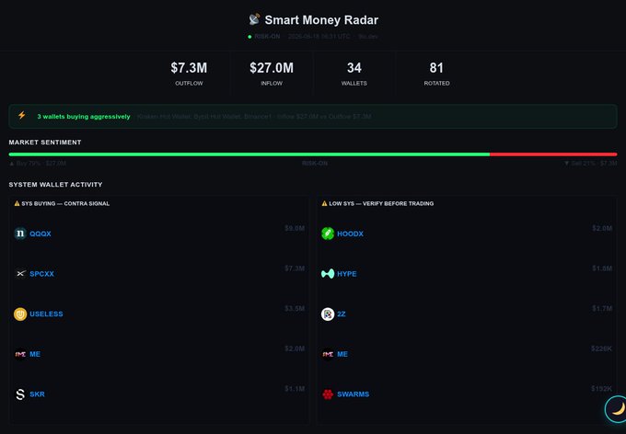Click the green HOODX token logo

[x=328, y=234]
